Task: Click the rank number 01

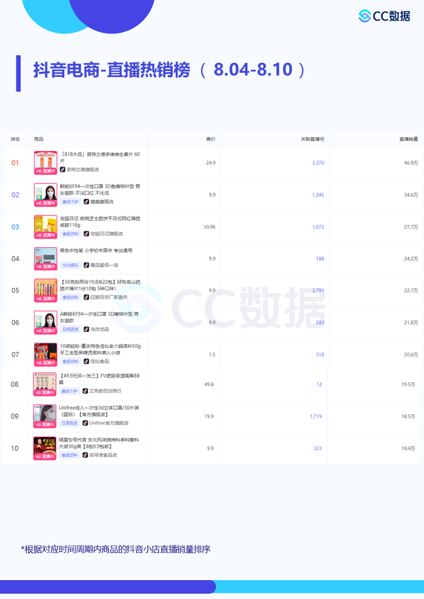Action: (15, 163)
